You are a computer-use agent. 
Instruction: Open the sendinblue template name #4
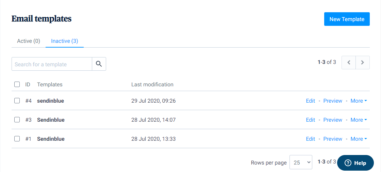(x=51, y=101)
